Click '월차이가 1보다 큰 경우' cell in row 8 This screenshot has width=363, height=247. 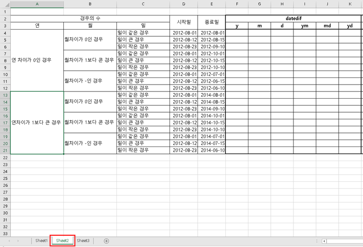pos(90,60)
